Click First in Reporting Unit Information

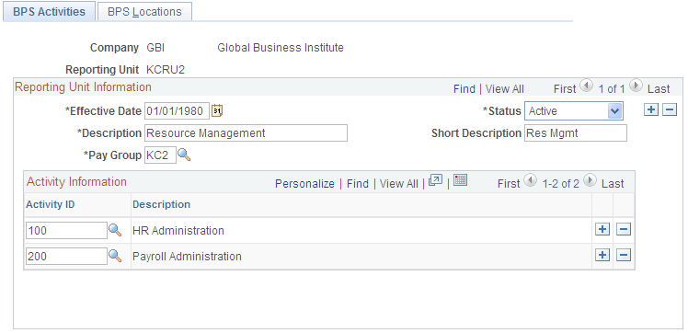pyautogui.click(x=564, y=89)
